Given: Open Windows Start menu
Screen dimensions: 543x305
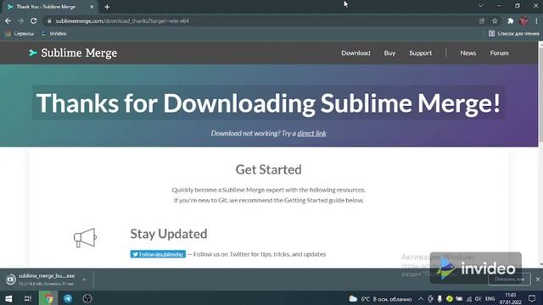Looking at the screenshot, I should tap(8, 298).
